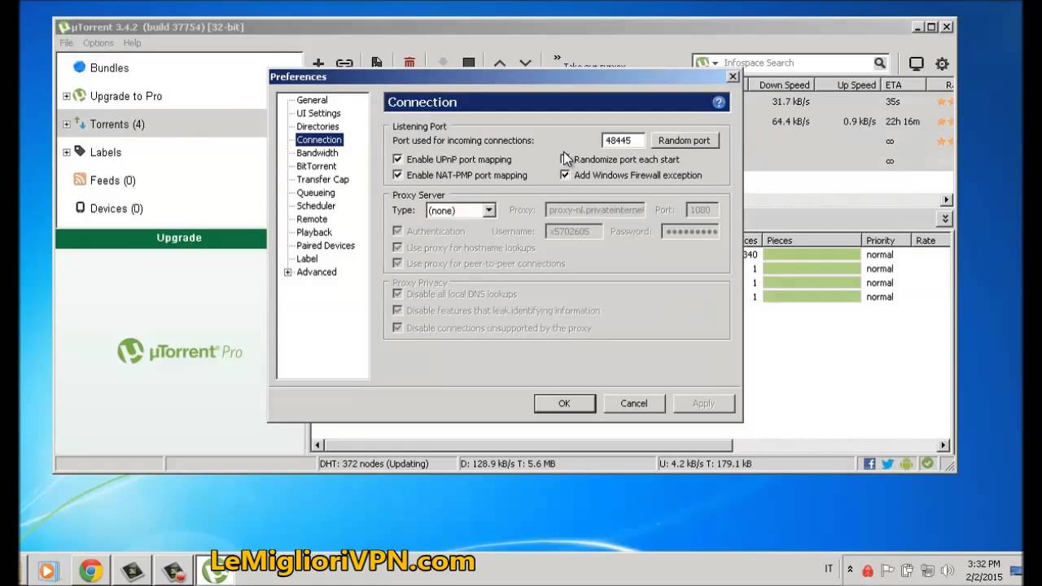Viewport: 1042px width, 586px height.
Task: Click the Apply button in the Preferences dialog
Action: pyautogui.click(x=703, y=404)
